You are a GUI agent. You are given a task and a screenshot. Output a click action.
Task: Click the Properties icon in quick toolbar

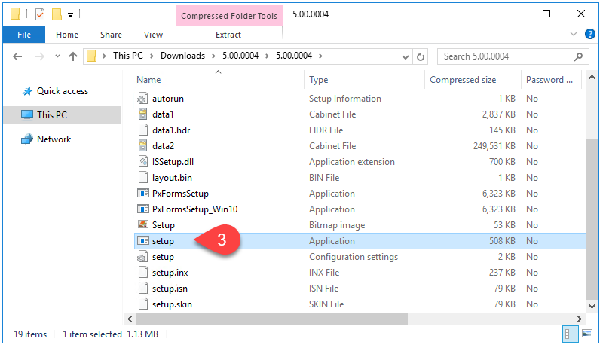tap(40, 14)
